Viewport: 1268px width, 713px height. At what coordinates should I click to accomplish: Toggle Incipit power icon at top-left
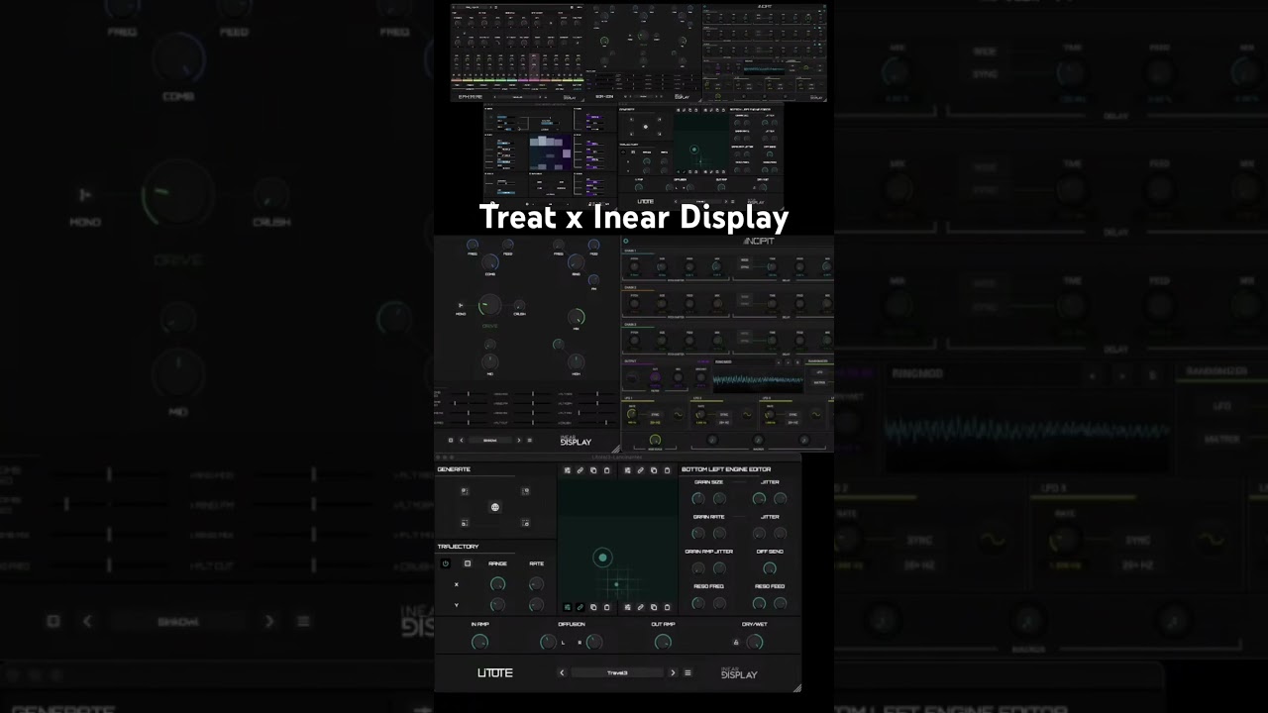click(626, 241)
